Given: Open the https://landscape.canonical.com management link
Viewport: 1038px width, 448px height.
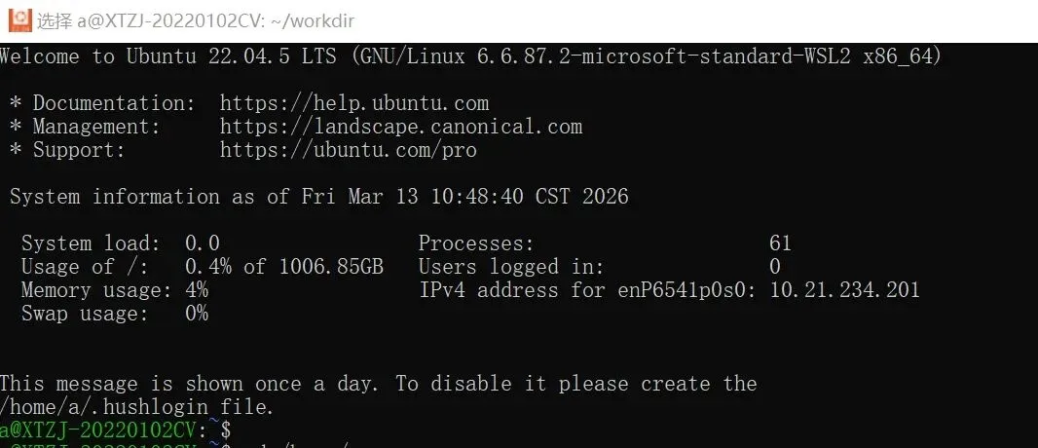Looking at the screenshot, I should (400, 127).
